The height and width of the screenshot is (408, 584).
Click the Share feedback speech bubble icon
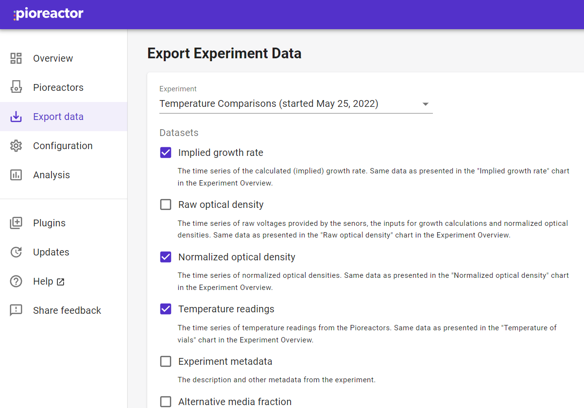16,310
